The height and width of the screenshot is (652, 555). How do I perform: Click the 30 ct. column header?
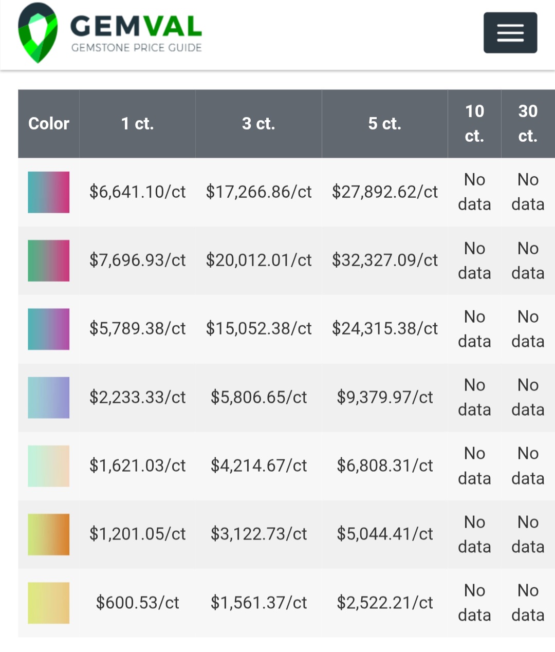tap(528, 124)
